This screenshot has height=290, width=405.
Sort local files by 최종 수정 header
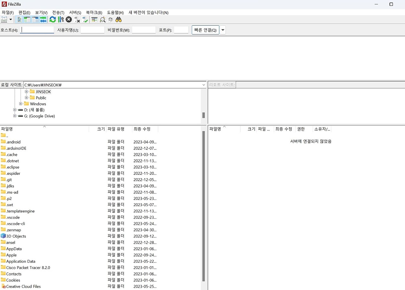pyautogui.click(x=145, y=129)
